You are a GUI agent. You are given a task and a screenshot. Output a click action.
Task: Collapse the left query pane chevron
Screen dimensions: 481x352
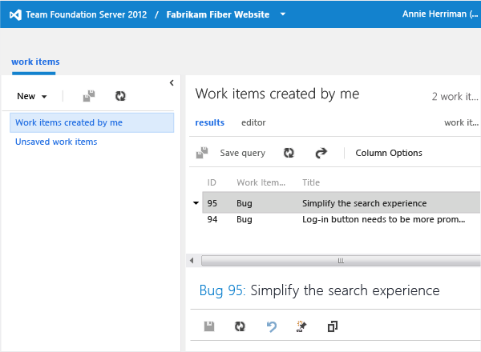click(172, 83)
